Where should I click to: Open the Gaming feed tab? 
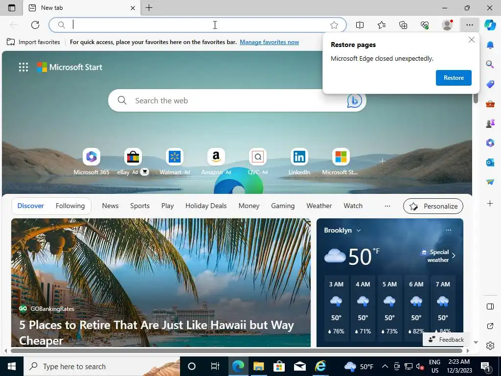point(283,206)
